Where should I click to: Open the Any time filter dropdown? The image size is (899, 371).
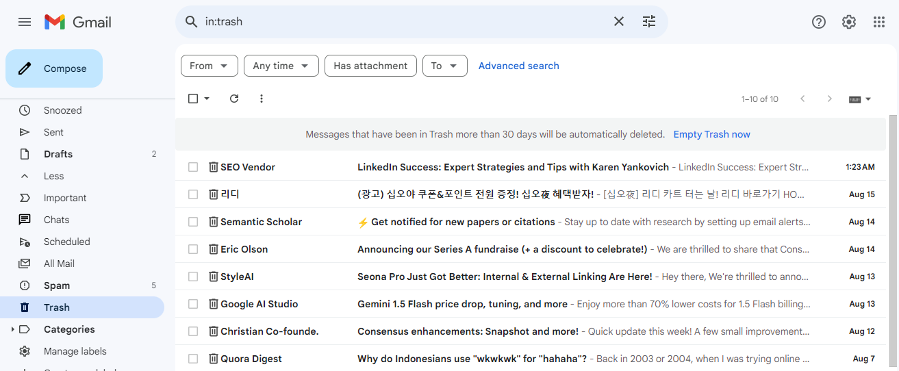tap(281, 66)
